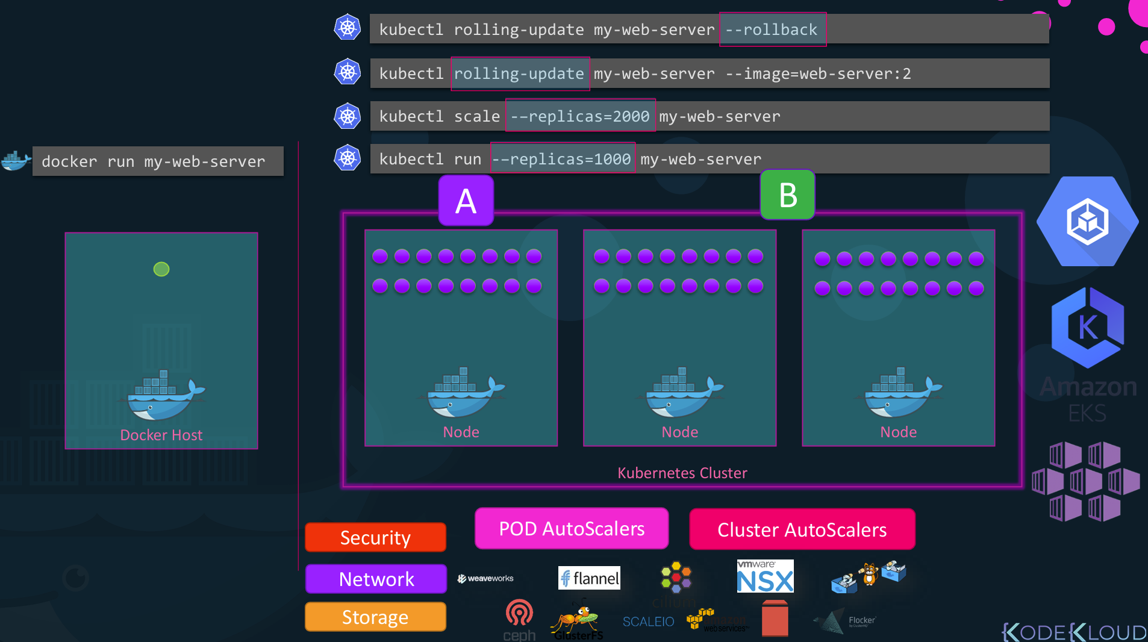Click the Cilium hexagon logo
The width and height of the screenshot is (1148, 642).
click(676, 578)
